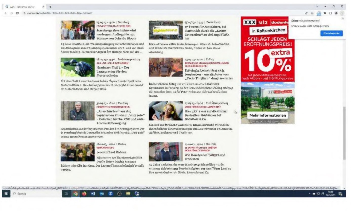Click the Wiederherstellen button
This screenshot has width=351, height=211.
click(x=332, y=33)
